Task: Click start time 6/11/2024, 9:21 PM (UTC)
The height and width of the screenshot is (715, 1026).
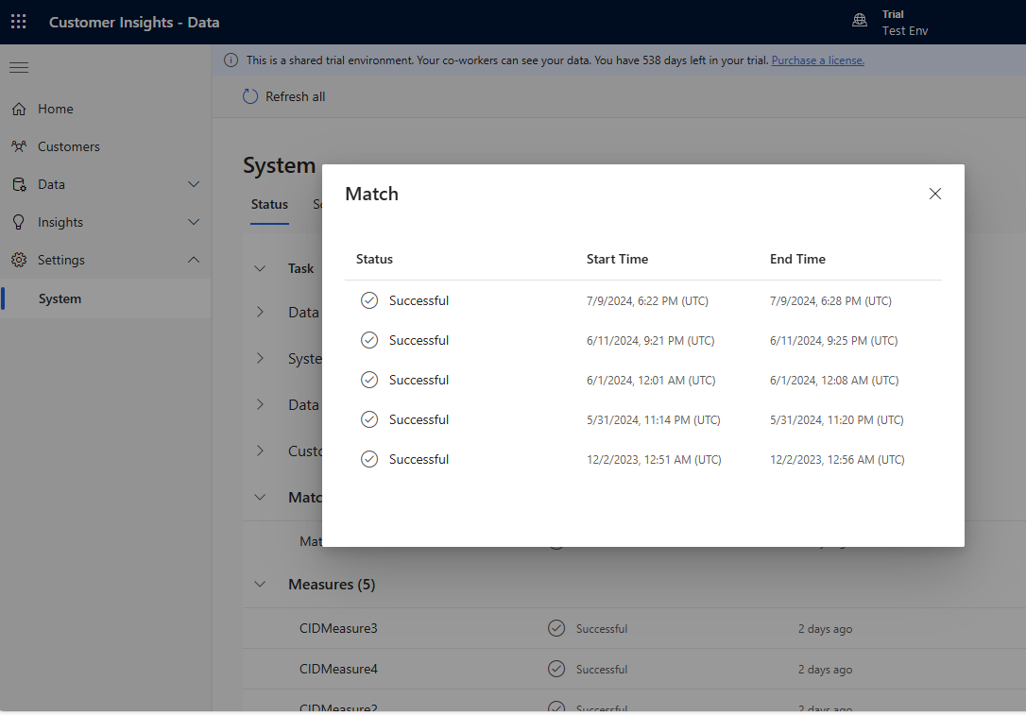Action: [650, 341]
